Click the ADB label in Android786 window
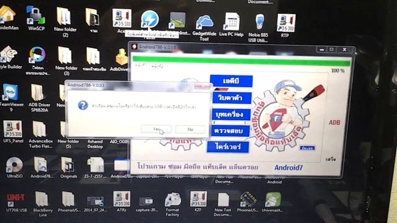This screenshot has height=223, width=397. (x=334, y=123)
